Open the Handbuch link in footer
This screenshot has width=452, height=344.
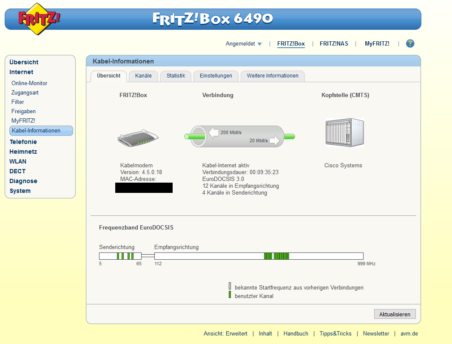pos(296,334)
